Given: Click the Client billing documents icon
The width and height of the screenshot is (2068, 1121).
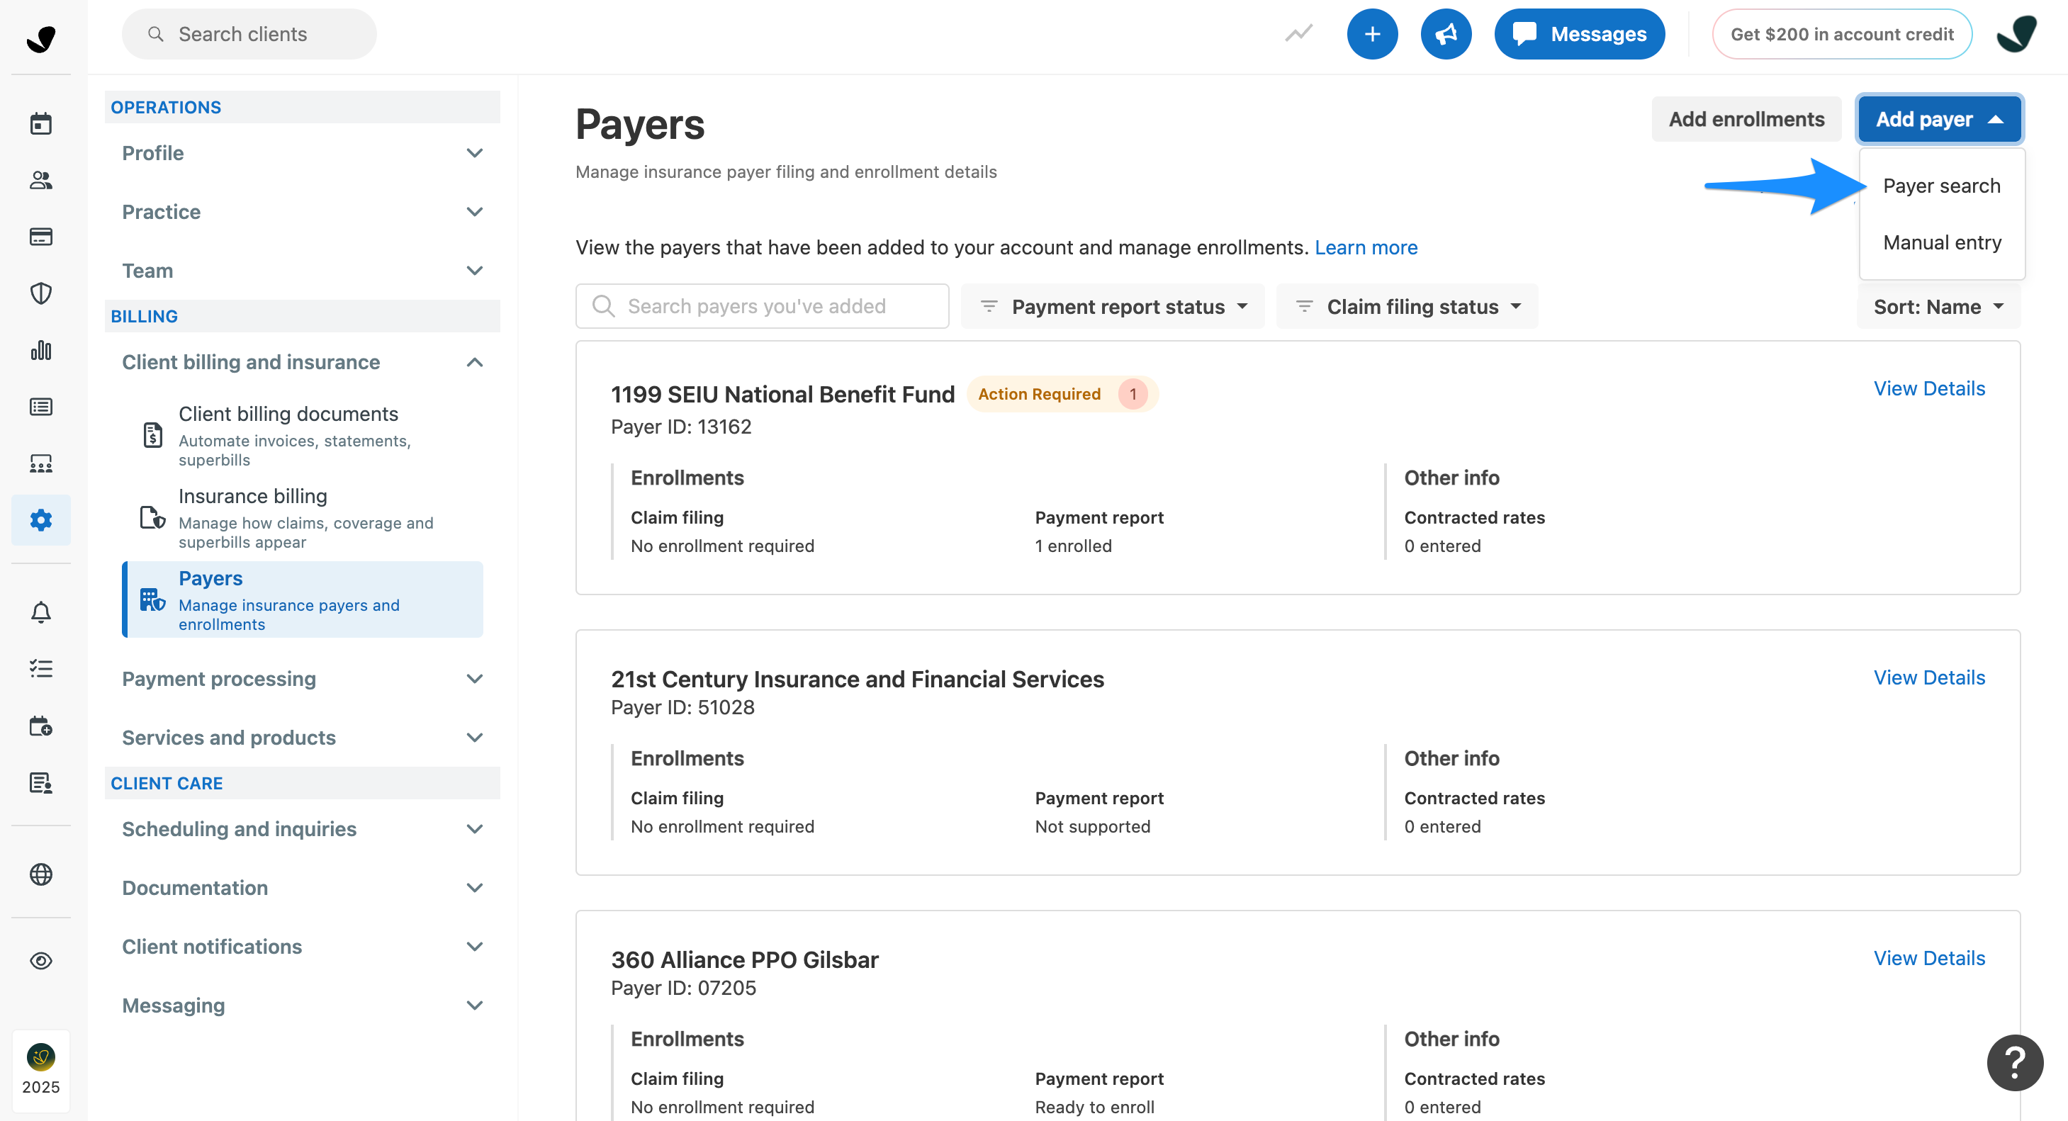Looking at the screenshot, I should point(152,435).
